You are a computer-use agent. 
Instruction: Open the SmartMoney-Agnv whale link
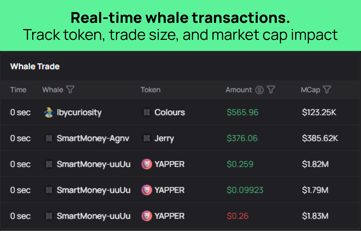pyautogui.click(x=93, y=138)
